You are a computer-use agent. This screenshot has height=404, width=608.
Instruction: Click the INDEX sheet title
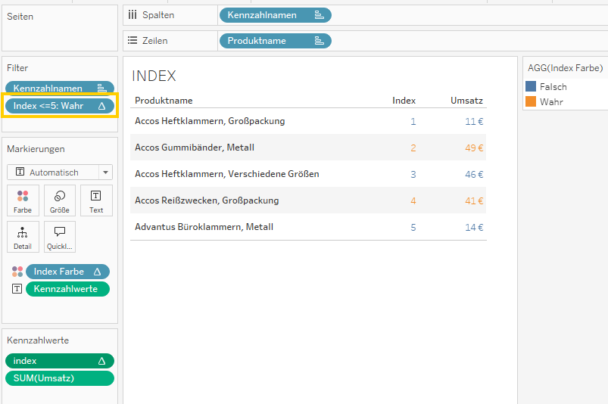154,76
